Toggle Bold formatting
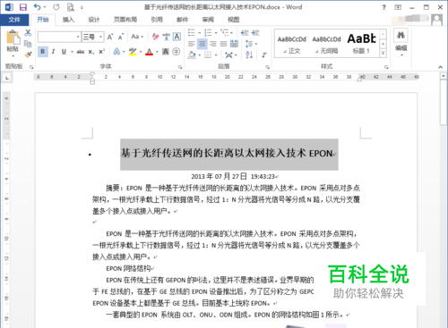 pyautogui.click(x=43, y=52)
